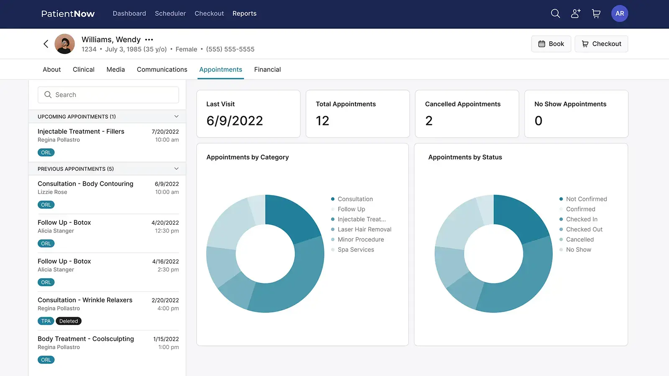
Task: Toggle the Laser Hair Removal legend entry
Action: tap(361, 229)
